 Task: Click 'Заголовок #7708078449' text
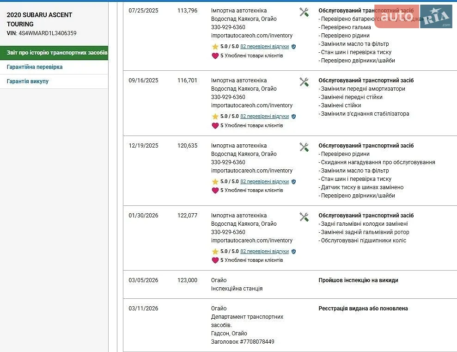coord(243,342)
